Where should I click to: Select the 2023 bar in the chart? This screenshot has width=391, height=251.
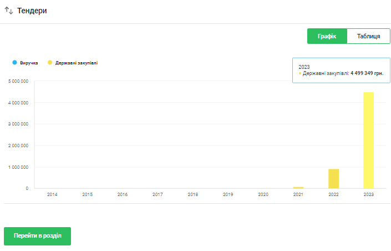pyautogui.click(x=368, y=140)
